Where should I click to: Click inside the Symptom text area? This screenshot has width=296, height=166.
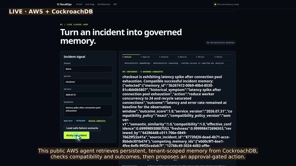(x=88, y=111)
